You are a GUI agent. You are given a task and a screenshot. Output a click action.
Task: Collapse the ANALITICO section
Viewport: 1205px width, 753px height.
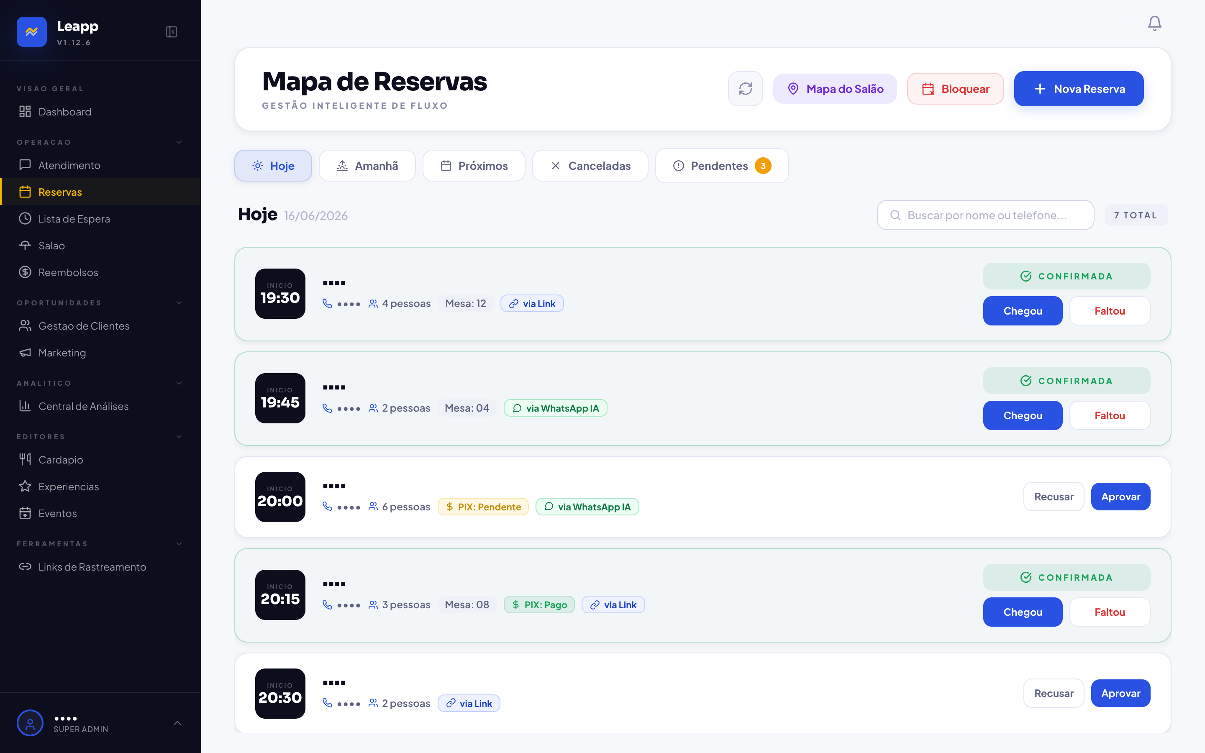pos(179,383)
